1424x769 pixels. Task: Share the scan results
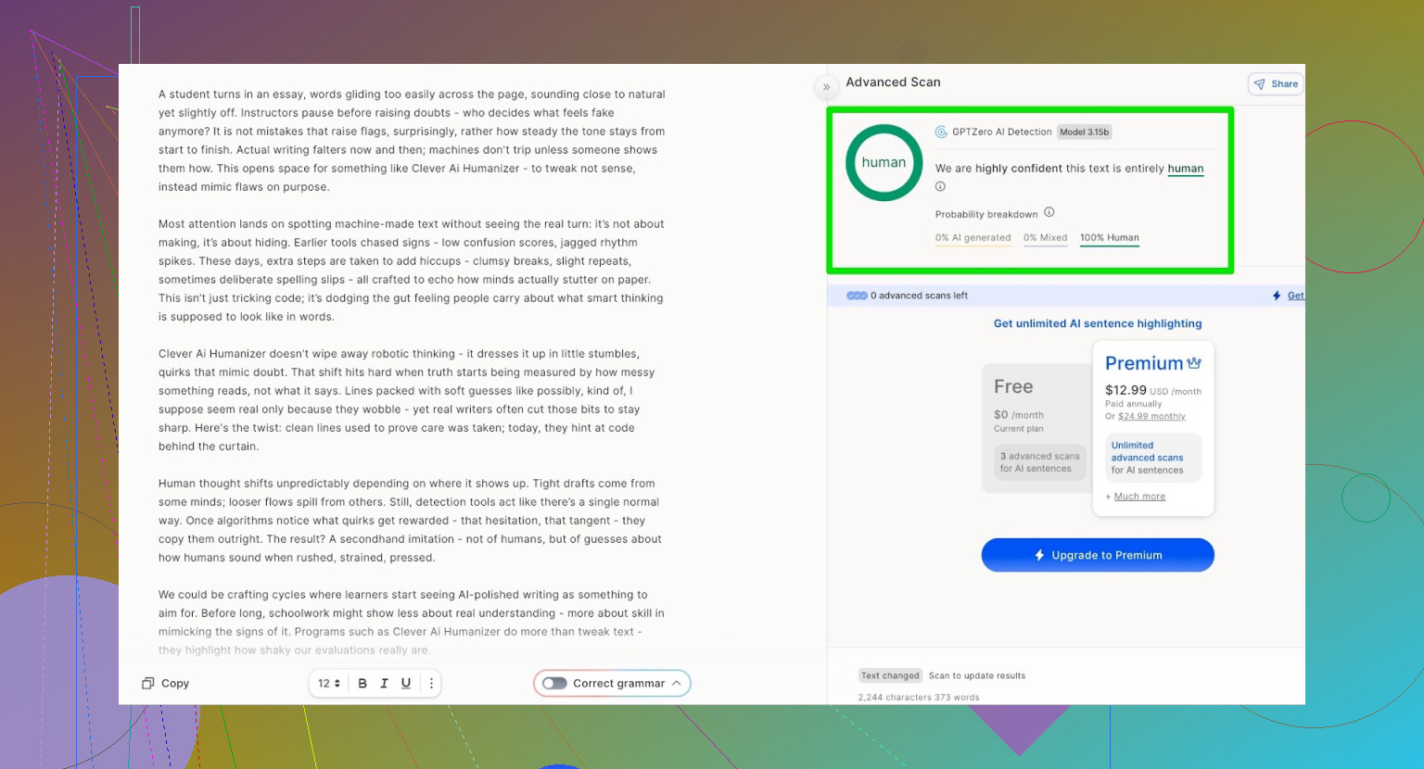[x=1276, y=84]
